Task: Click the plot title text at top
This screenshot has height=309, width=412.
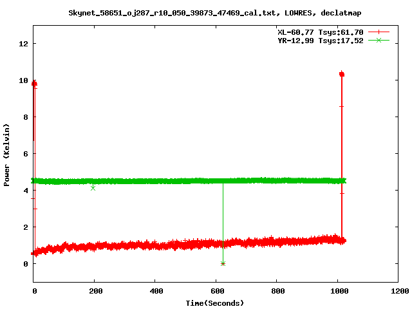Action: point(214,13)
